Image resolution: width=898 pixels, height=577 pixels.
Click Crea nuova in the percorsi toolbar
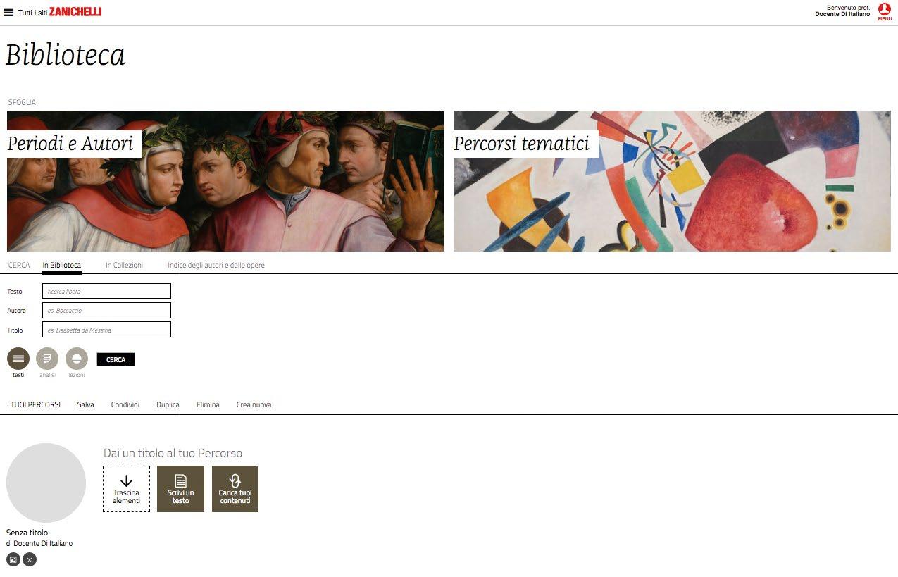click(254, 405)
